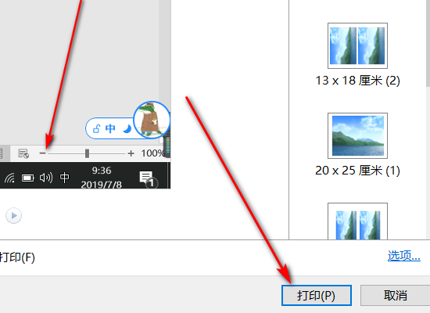Click the 100% zoom level text
Screen dimensions: 430x313
point(152,153)
